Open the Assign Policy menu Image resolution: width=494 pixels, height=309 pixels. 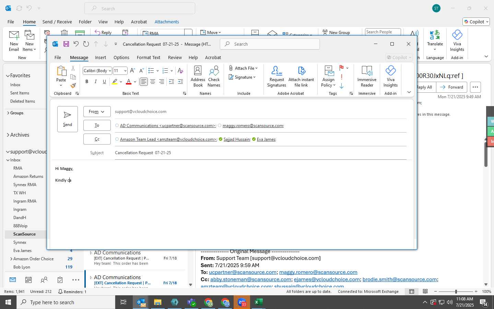click(328, 77)
